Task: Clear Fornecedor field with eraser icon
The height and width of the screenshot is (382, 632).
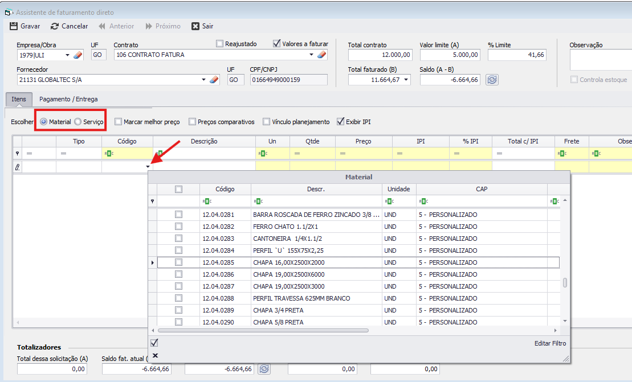Action: pyautogui.click(x=214, y=80)
